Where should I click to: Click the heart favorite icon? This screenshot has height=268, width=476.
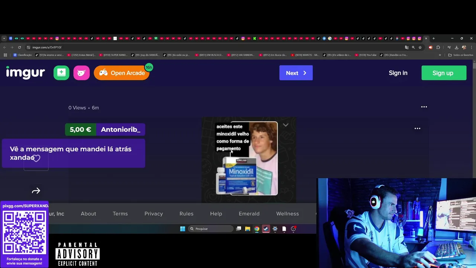[x=36, y=158]
